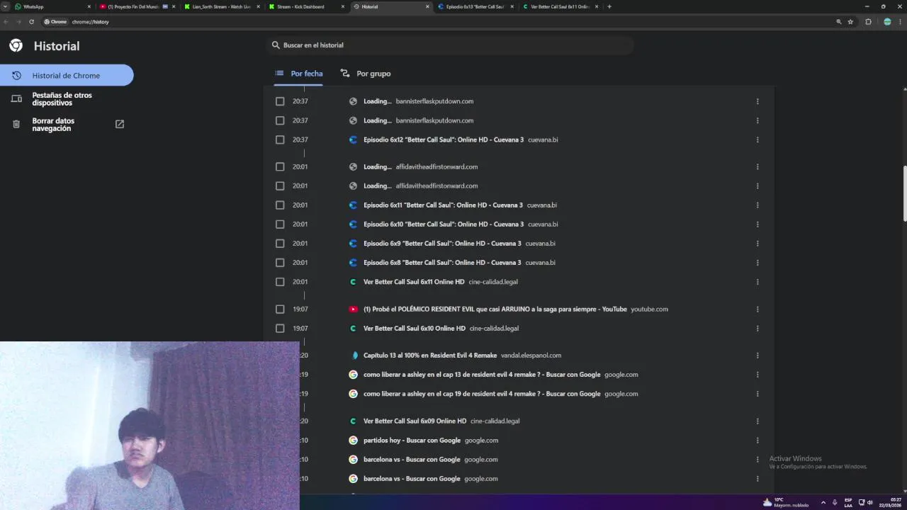
Task: Open the weather widget in taskbar
Action: 785,501
